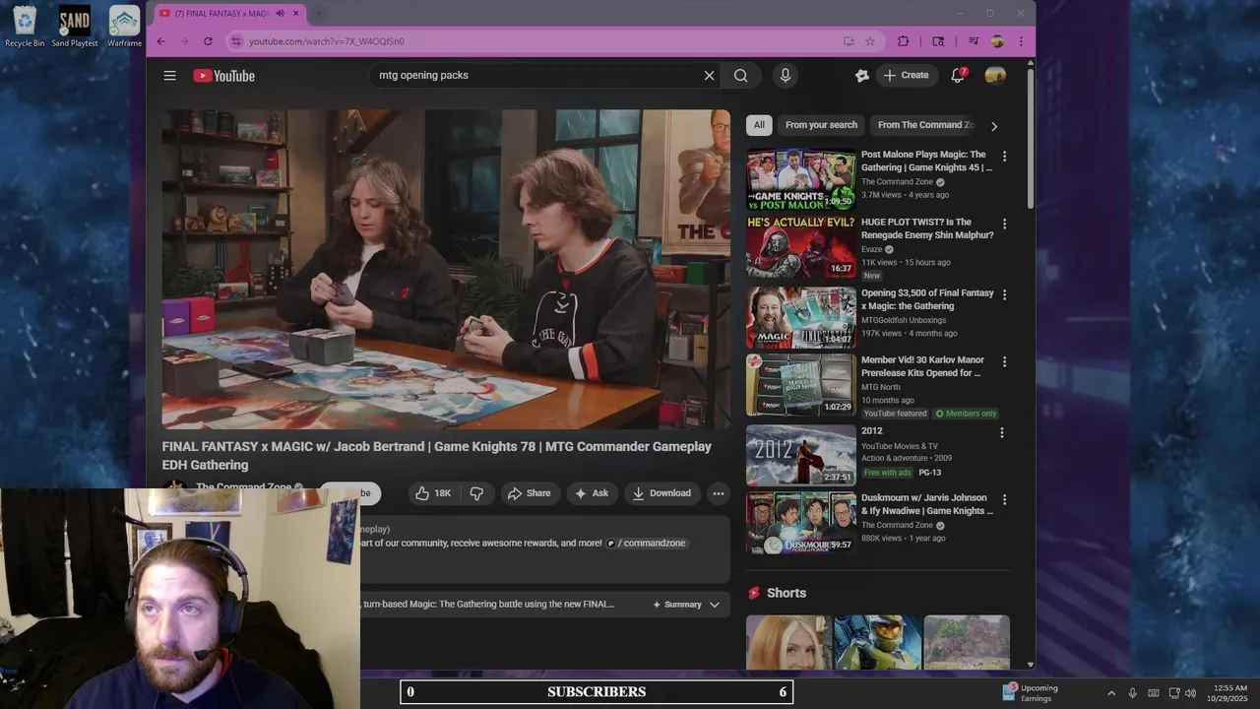This screenshot has height=709, width=1260.
Task: Open the browser extensions puzzle icon
Action: pyautogui.click(x=903, y=41)
